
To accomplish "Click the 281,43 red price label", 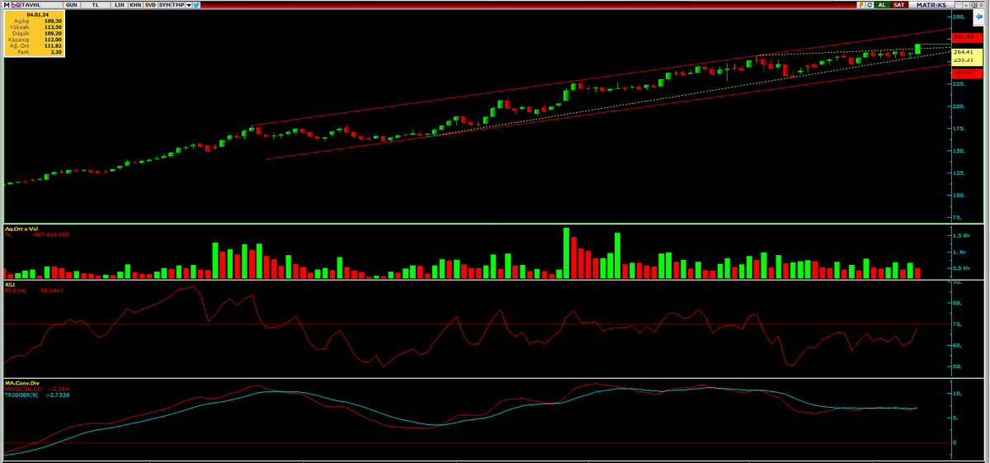I will pyautogui.click(x=967, y=37).
